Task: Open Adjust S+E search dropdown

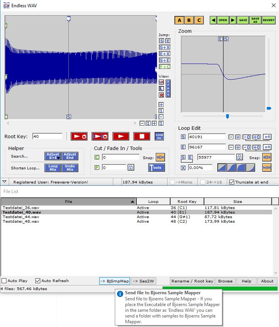Action: (53, 156)
